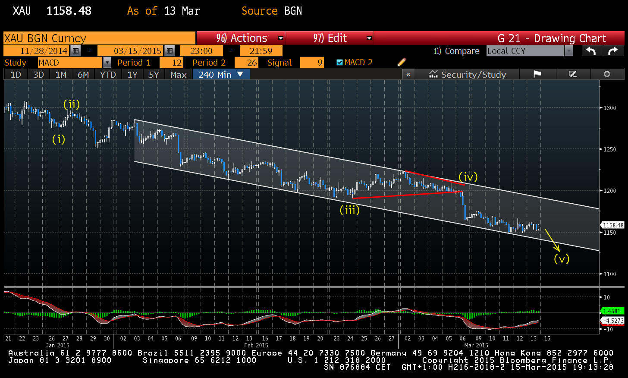Toggle the MACD 2 checkbox
This screenshot has width=628, height=378.
coord(339,63)
